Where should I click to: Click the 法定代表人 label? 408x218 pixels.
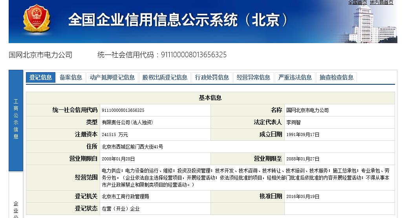(268, 122)
